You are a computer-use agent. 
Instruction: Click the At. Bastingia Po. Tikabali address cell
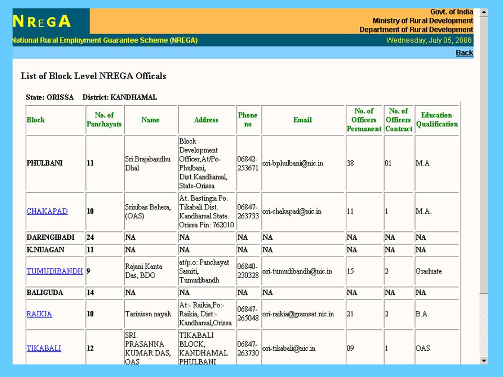[x=206, y=212]
